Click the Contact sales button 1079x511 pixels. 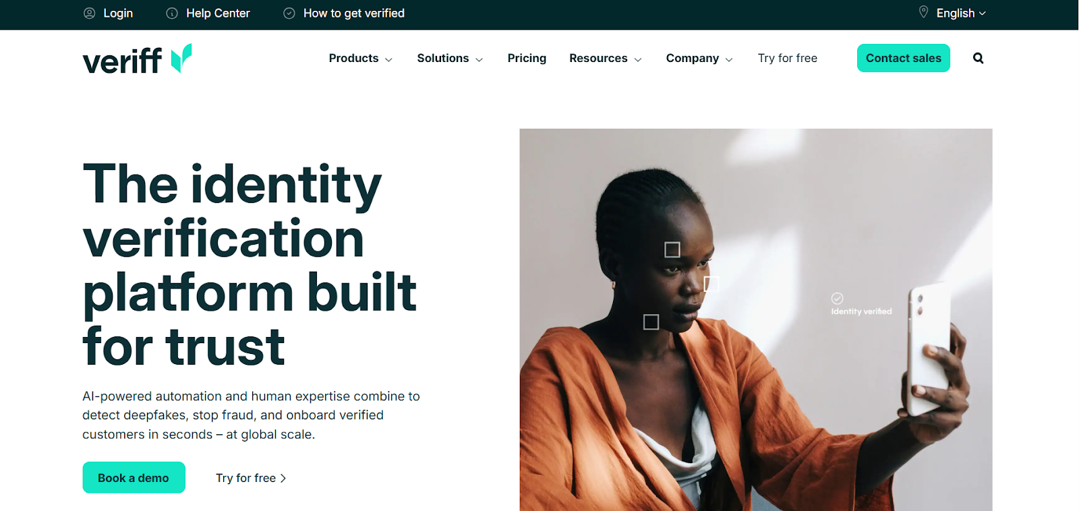click(x=903, y=58)
